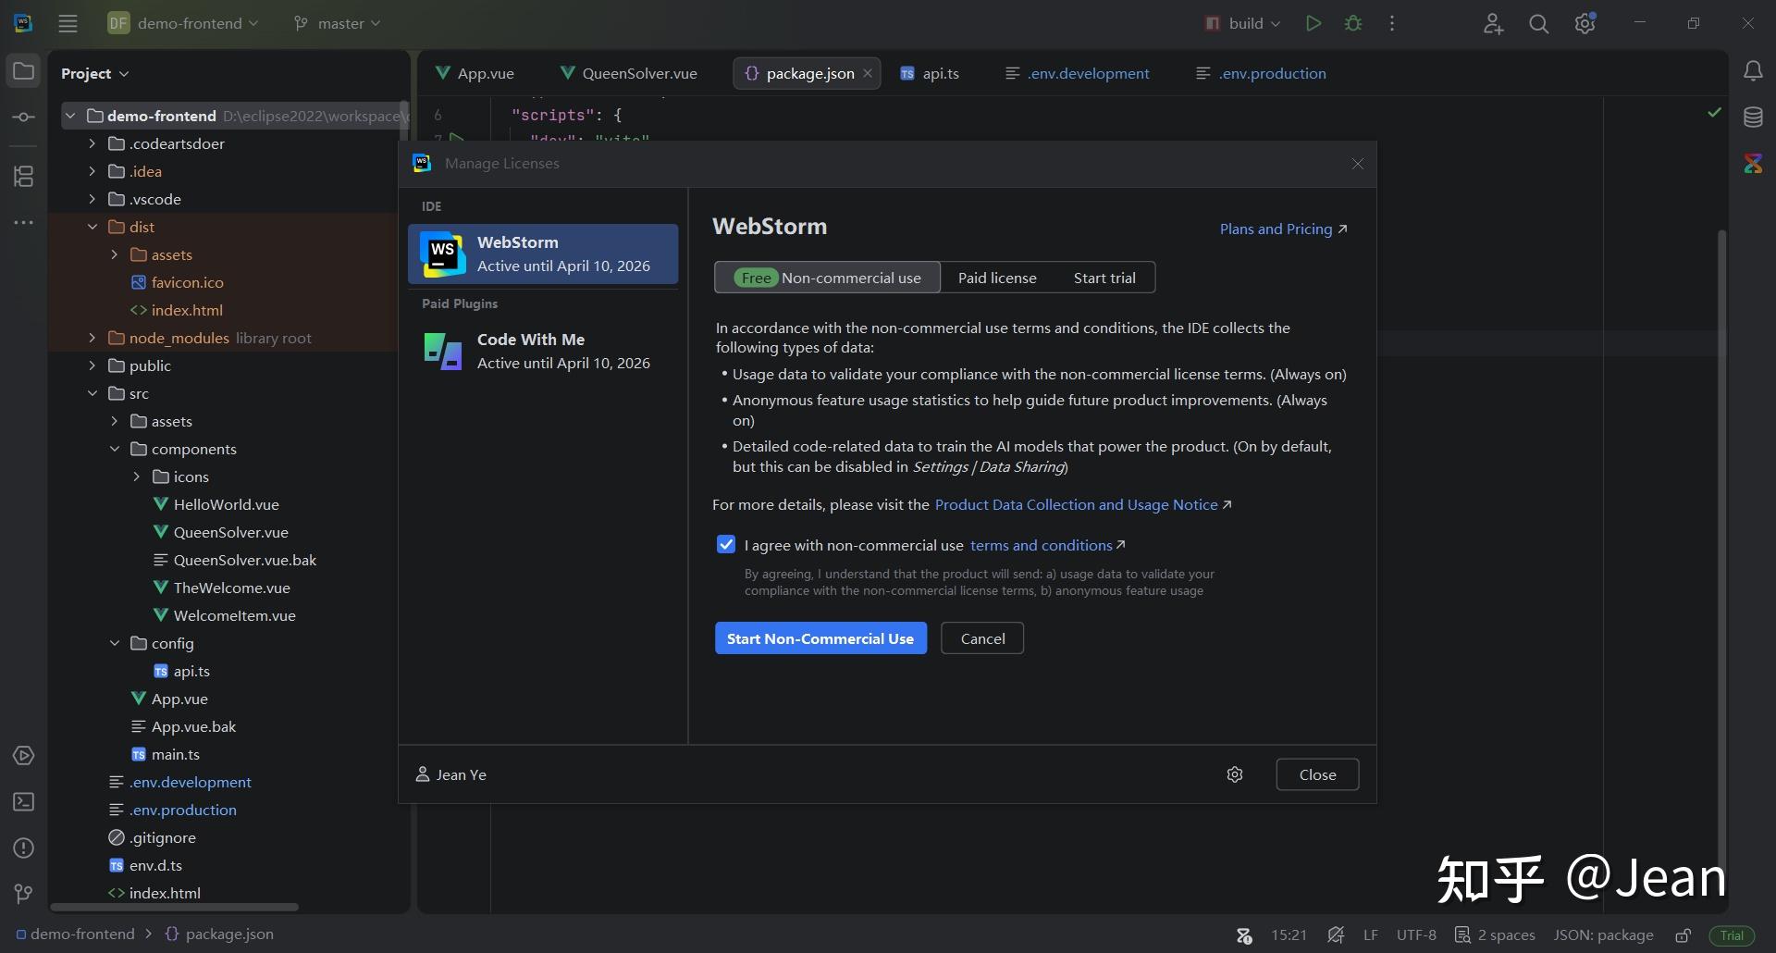Open the Services tool window
Screen dimensions: 1776x953
tap(24, 756)
